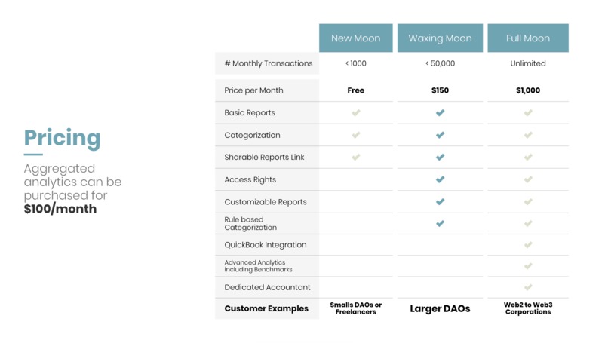
Task: Select the Full Moon plan header
Action: click(528, 38)
